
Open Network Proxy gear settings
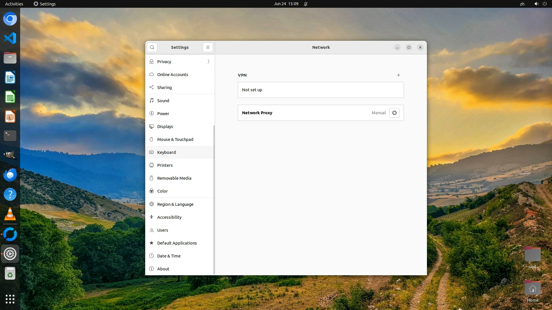point(394,113)
